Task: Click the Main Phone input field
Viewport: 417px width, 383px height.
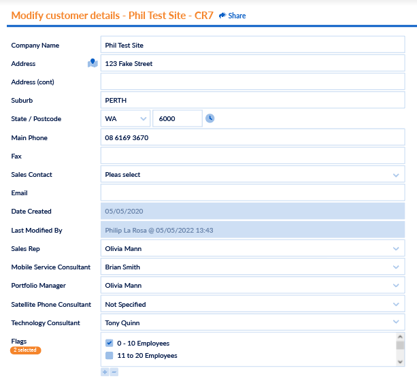Action: tap(252, 137)
